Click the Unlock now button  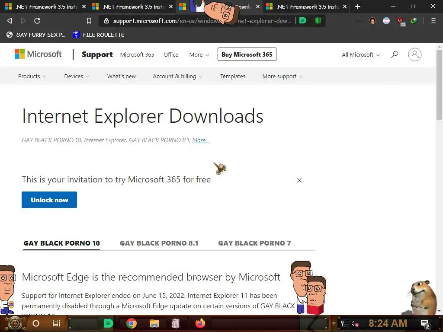(49, 200)
